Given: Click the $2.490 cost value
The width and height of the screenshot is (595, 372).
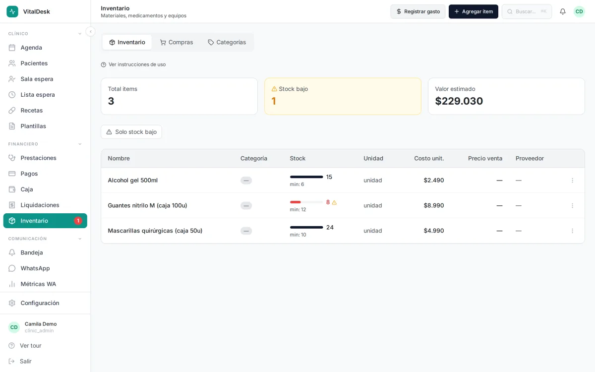Looking at the screenshot, I should [434, 181].
